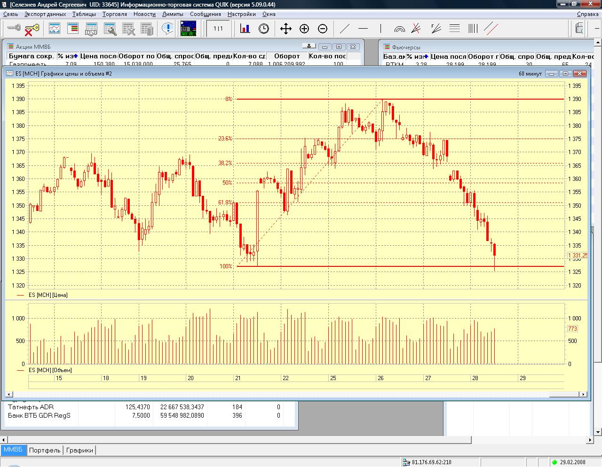Open the Справка menu
This screenshot has height=467, width=602.
point(588,14)
